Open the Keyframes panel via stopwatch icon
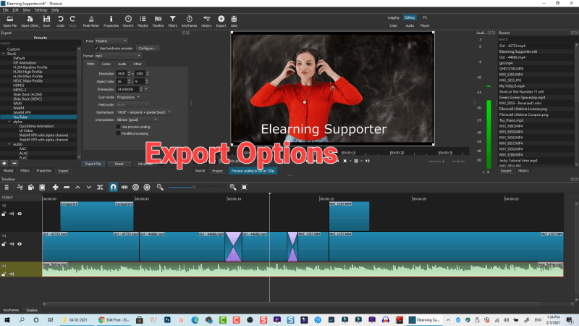Screen dimensions: 579x326 pos(190,20)
